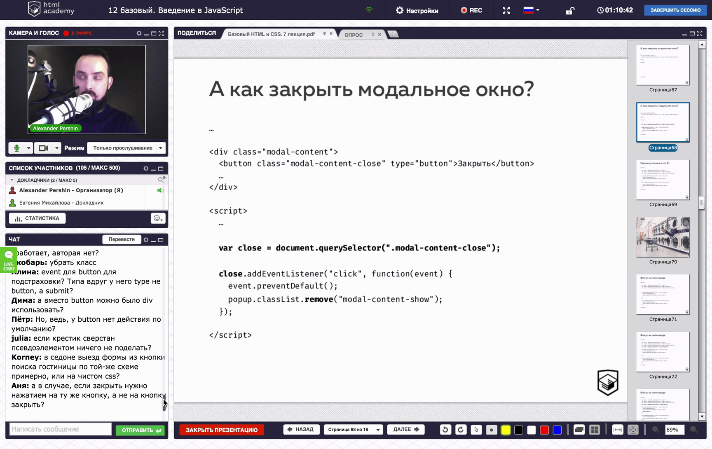Image resolution: width=712 pixels, height=449 pixels.
Task: Click the 89% zoom field
Action: point(675,430)
